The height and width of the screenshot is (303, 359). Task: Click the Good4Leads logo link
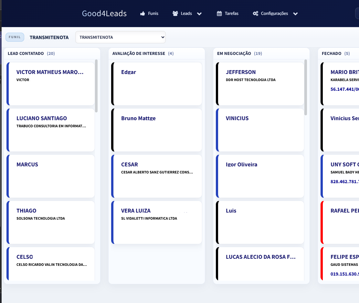pyautogui.click(x=104, y=14)
